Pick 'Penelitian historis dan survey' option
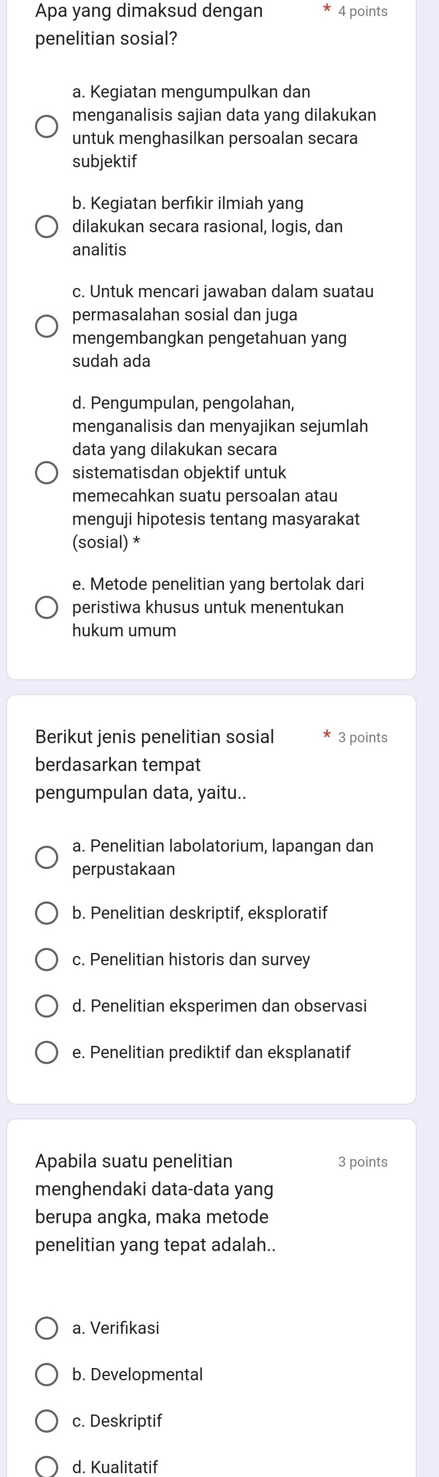The image size is (439, 1477). click(47, 959)
